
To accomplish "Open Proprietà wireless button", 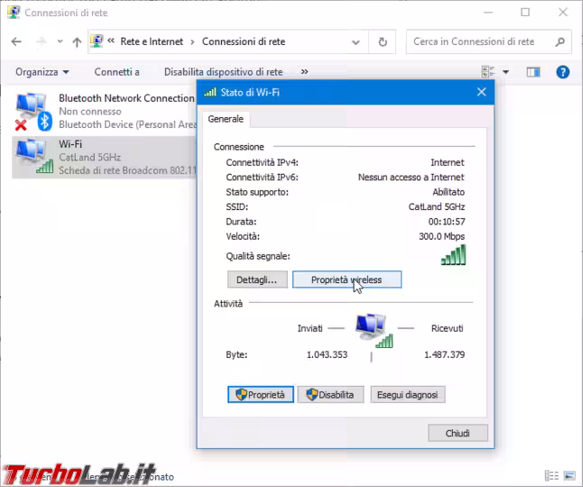I will click(347, 280).
